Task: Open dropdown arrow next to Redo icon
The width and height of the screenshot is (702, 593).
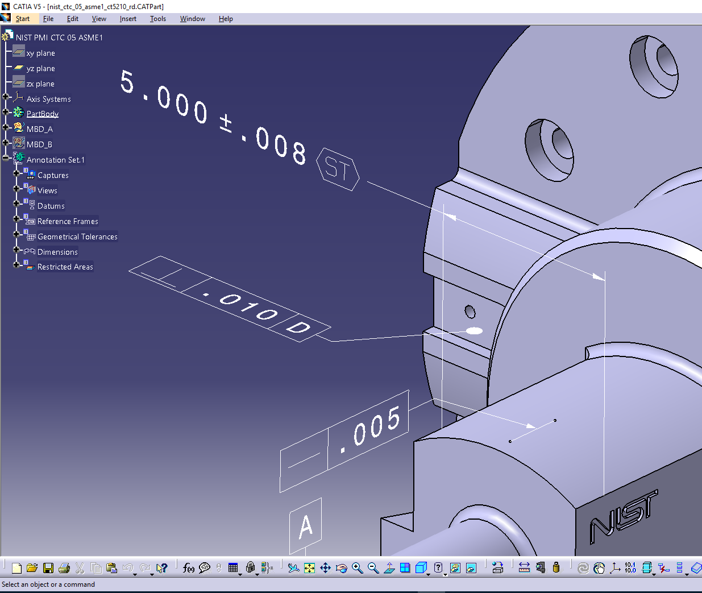Action: [152, 574]
